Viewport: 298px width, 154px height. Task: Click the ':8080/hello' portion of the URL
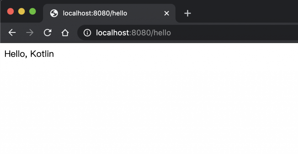[150, 33]
